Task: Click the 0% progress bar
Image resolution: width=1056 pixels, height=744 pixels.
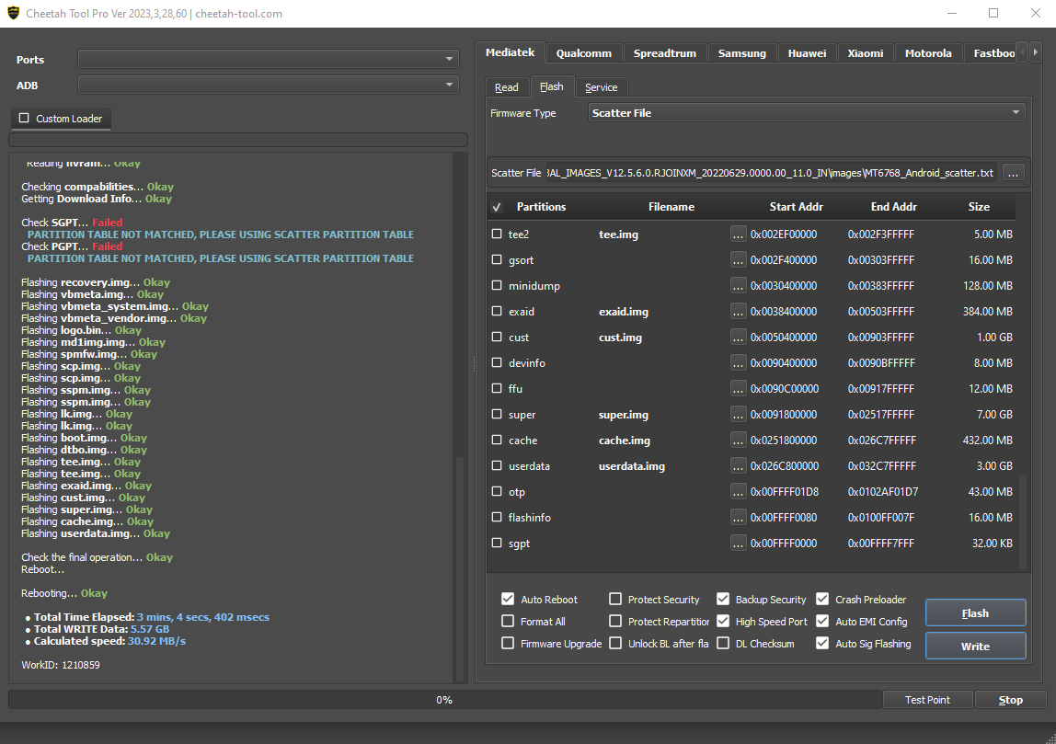Action: coord(443,700)
